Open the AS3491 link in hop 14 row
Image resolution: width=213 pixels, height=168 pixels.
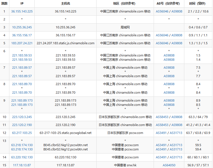[161, 157]
